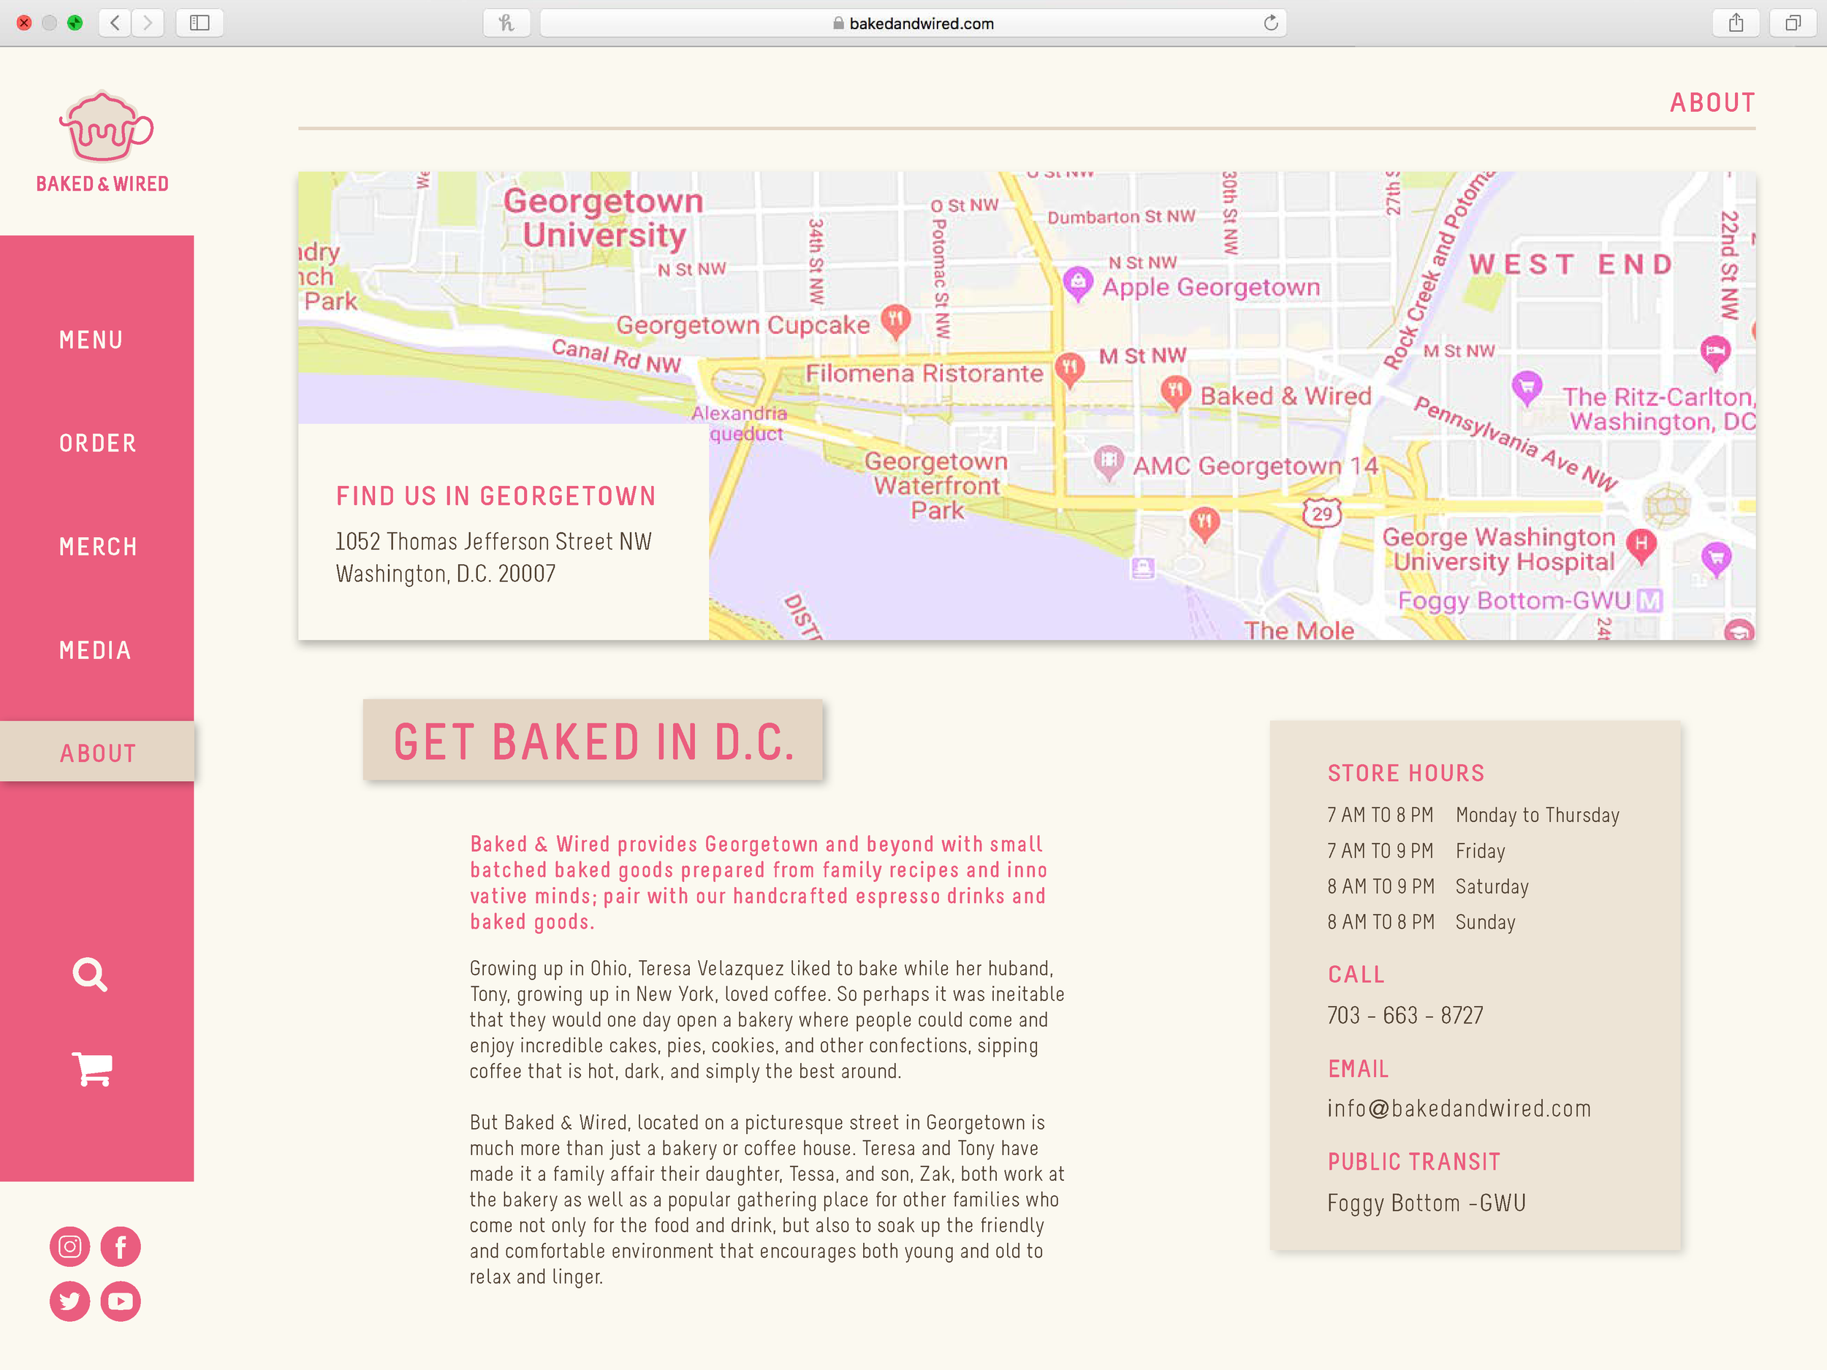Click the padlock icon in address bar
The image size is (1827, 1370).
pyautogui.click(x=838, y=23)
